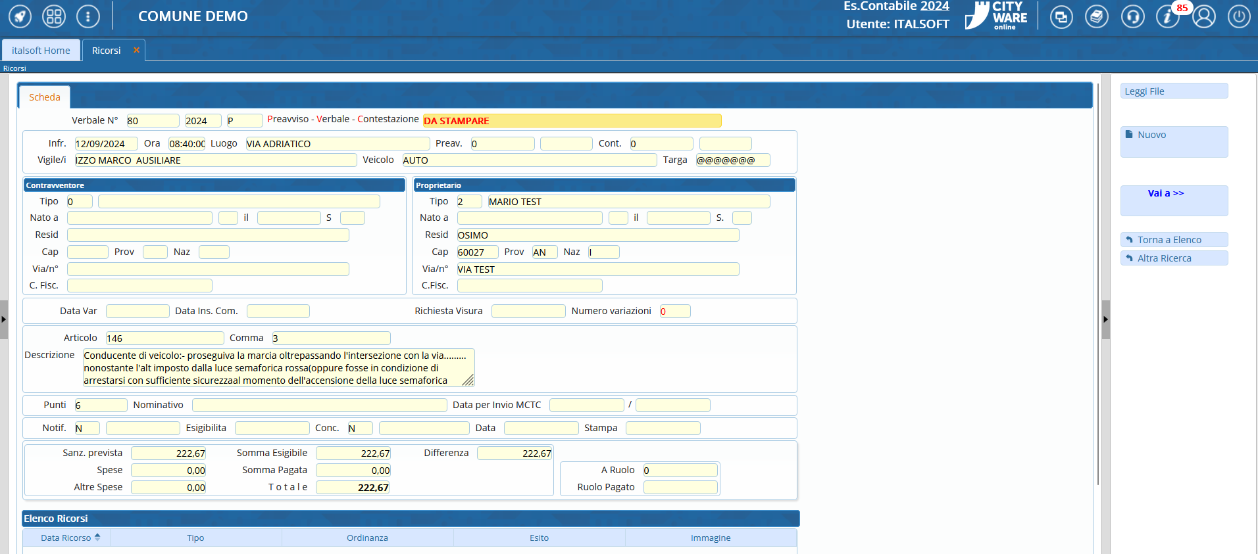The image size is (1258, 554).
Task: Open the four-squares application grid icon
Action: pos(54,16)
